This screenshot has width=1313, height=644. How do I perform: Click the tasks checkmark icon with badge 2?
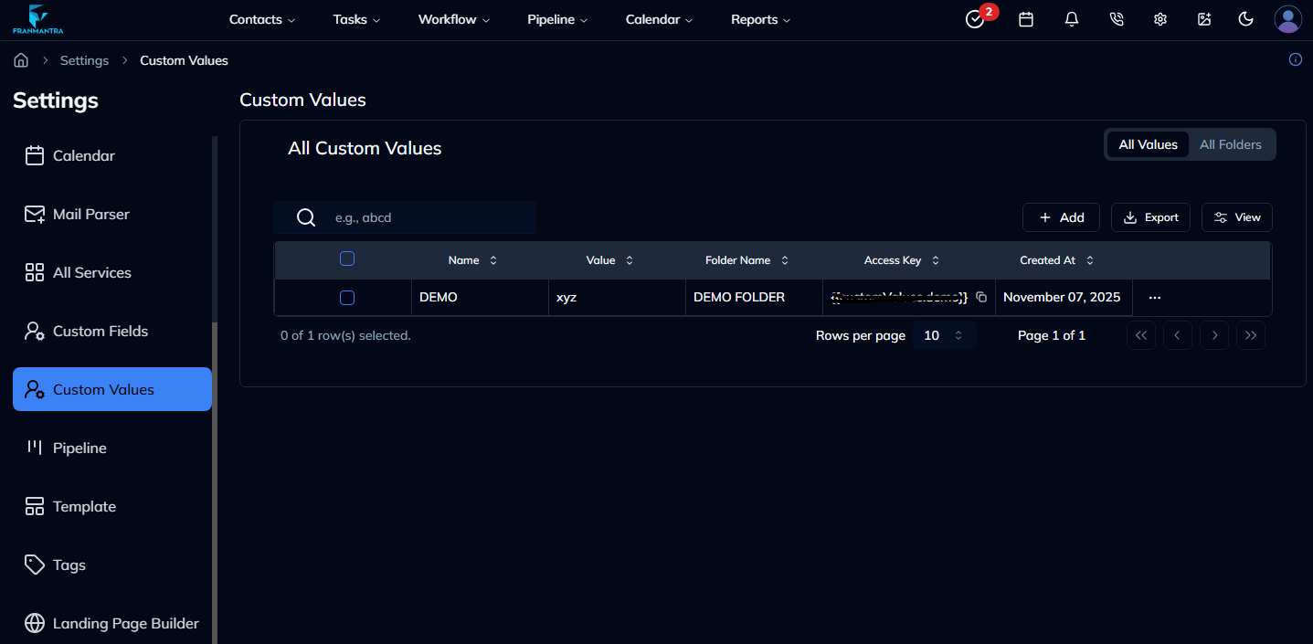(974, 18)
